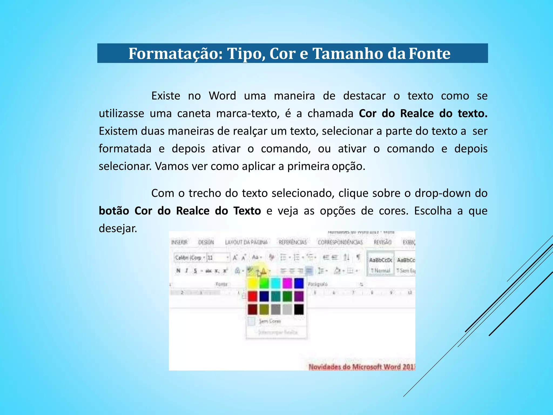Screen dimensions: 553x415
Task: Click the Shading paint bucket icon
Action: coord(337,271)
